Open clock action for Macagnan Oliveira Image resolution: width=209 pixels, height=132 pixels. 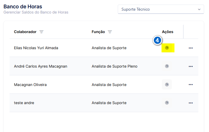pyautogui.click(x=167, y=85)
